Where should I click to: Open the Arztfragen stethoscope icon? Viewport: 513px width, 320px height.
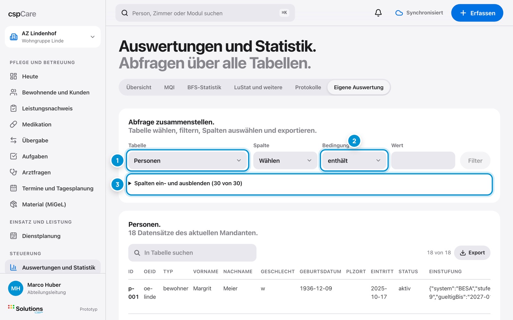point(13,172)
